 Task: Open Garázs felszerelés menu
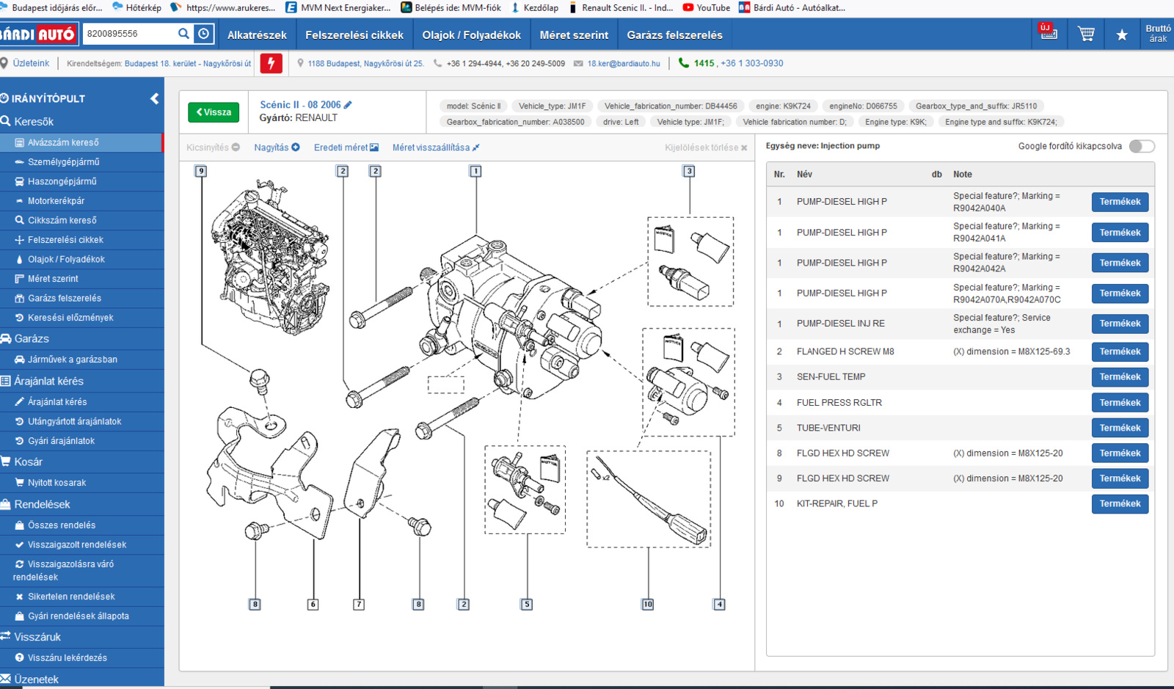674,34
